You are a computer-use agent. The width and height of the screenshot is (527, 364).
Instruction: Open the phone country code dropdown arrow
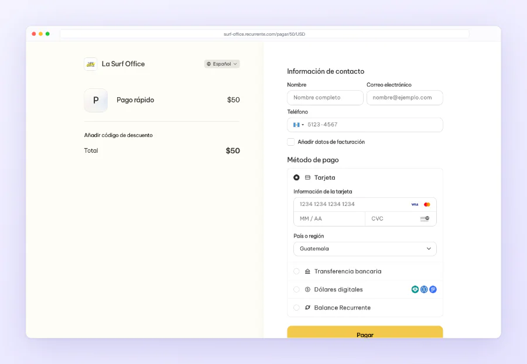click(x=303, y=125)
